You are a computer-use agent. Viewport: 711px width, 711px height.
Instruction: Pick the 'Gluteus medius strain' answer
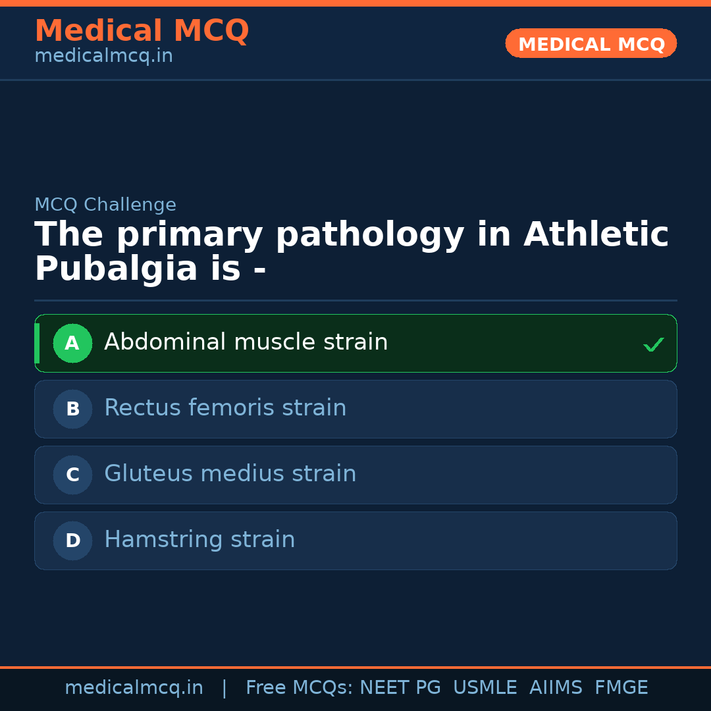point(230,474)
